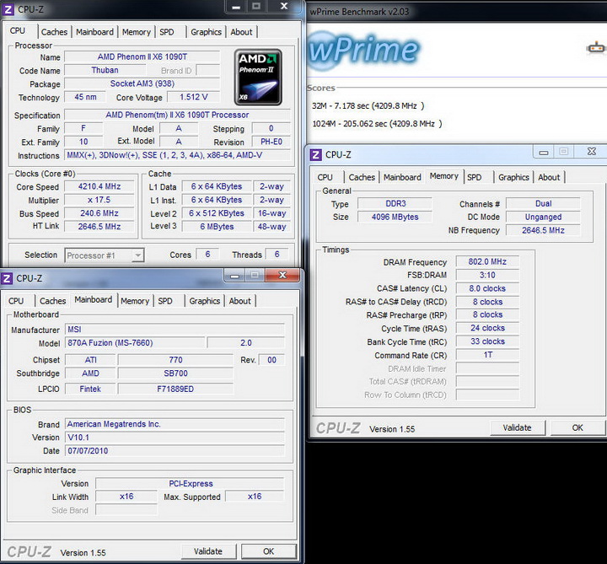
Task: Select CPU tab in the Memory CPU-Z window
Action: (325, 177)
